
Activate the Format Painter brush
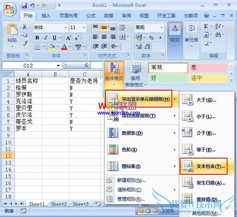(x=24, y=43)
